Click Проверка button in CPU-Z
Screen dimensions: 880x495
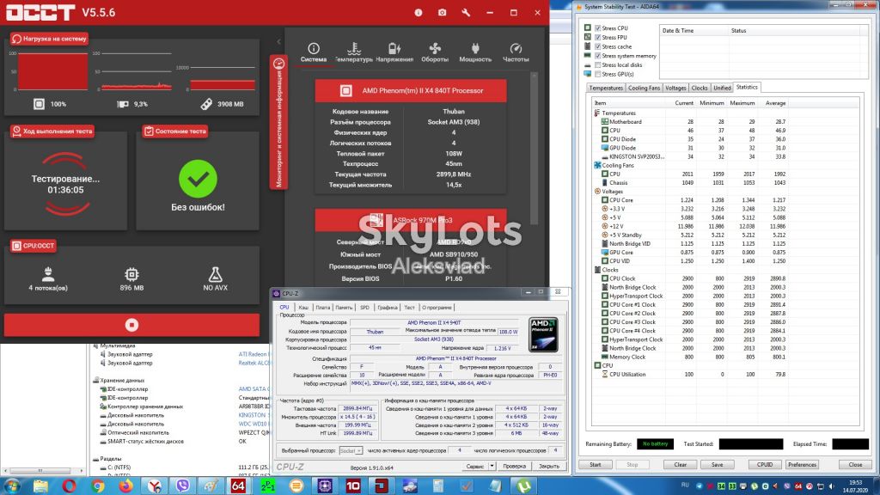coord(514,467)
